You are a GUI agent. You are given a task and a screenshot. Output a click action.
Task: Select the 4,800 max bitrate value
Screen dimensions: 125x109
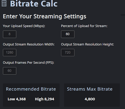[x=90, y=99]
